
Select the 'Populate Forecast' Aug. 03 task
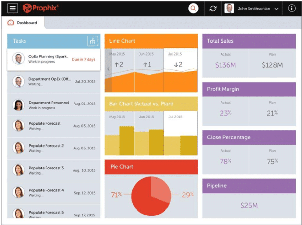[x=54, y=126]
